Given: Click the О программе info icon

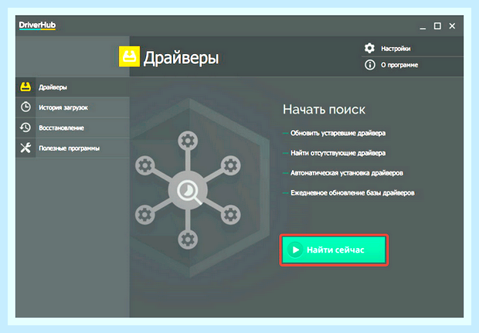Looking at the screenshot, I should point(369,65).
